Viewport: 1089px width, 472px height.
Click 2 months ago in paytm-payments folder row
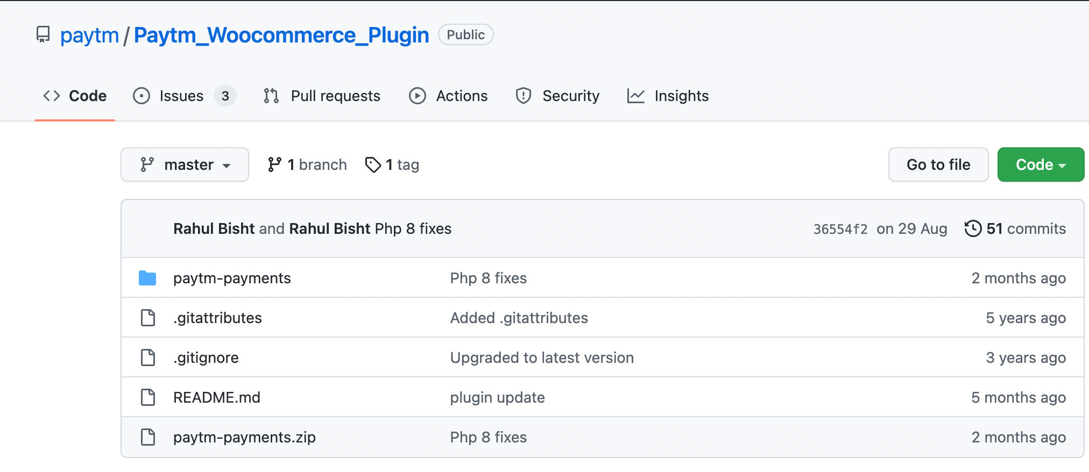tap(1019, 278)
